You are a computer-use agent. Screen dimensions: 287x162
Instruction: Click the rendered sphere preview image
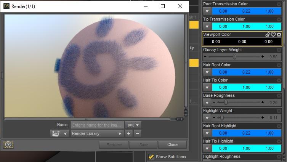(94, 66)
